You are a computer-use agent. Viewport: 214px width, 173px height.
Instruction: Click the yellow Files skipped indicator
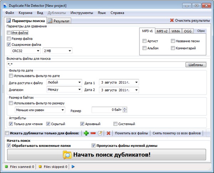click(x=40, y=167)
